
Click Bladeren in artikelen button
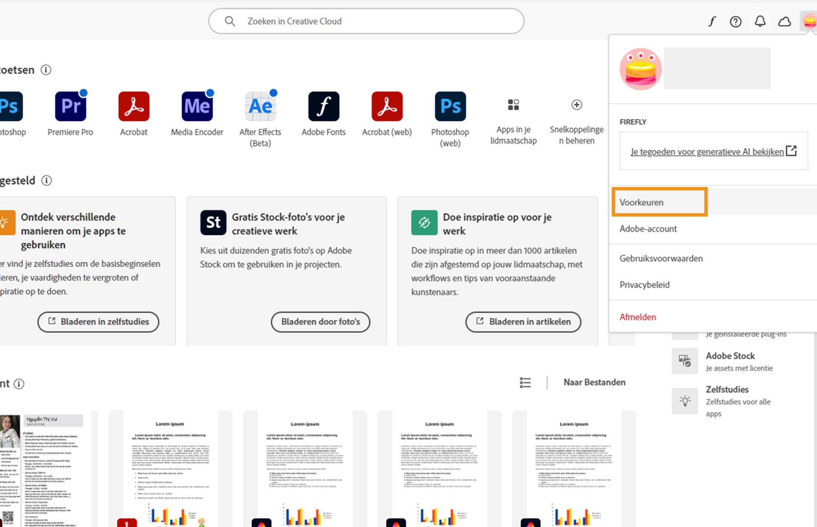pos(523,322)
